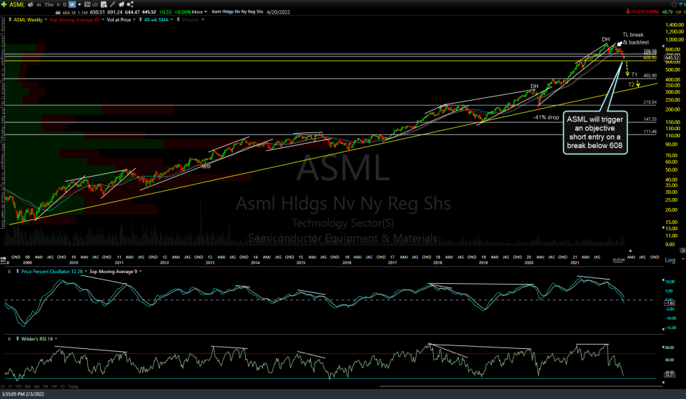Viewport: 686px width, 399px height.
Task: Click the 218.84 price level label
Action: (650, 102)
